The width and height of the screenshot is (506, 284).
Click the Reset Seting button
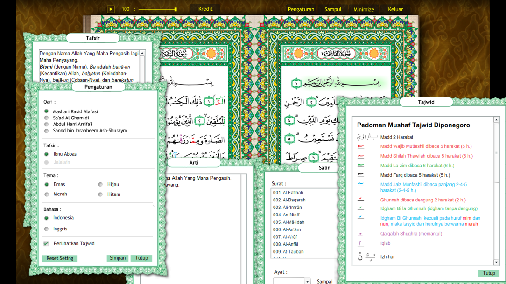point(59,258)
